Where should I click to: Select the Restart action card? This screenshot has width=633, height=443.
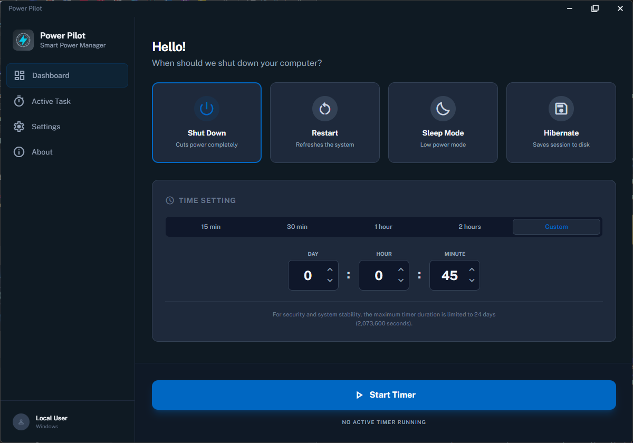[325, 122]
